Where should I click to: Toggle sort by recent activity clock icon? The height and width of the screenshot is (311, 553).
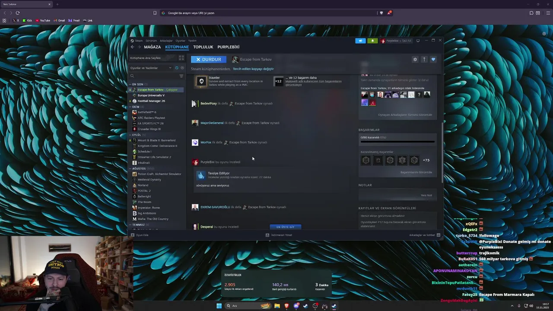point(176,68)
